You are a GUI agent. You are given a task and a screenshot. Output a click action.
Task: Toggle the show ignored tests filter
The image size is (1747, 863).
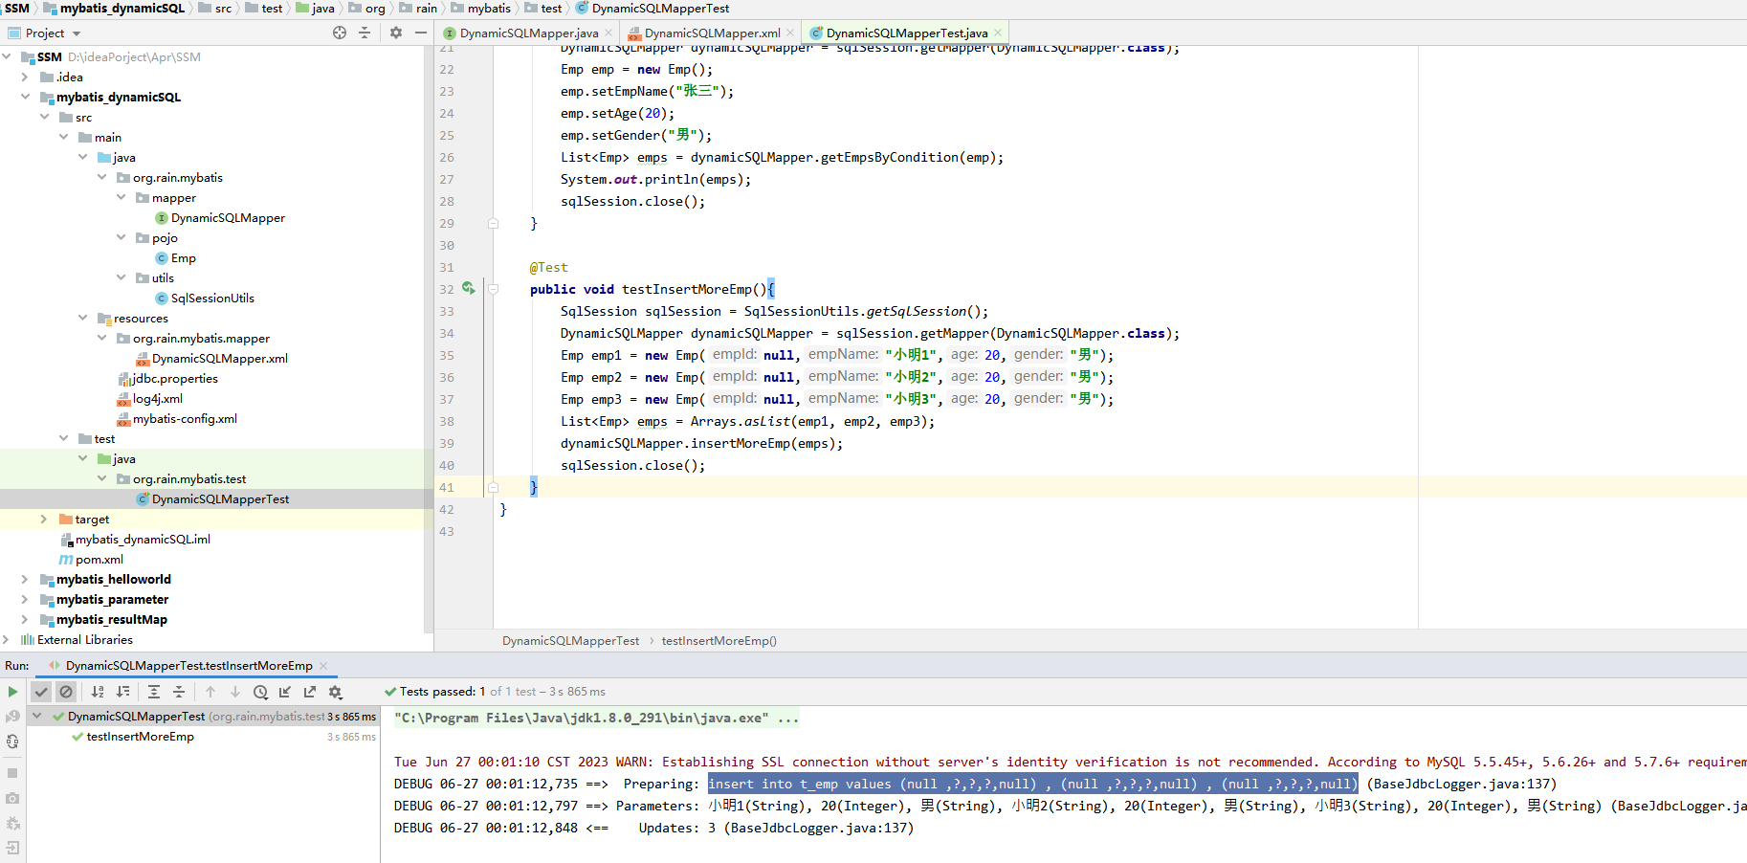pos(66,692)
